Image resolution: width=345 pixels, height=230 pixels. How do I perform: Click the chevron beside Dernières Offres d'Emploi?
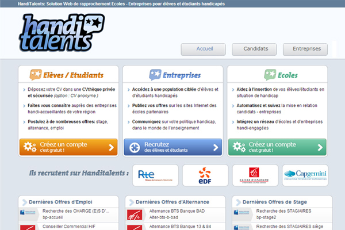(x=25, y=202)
